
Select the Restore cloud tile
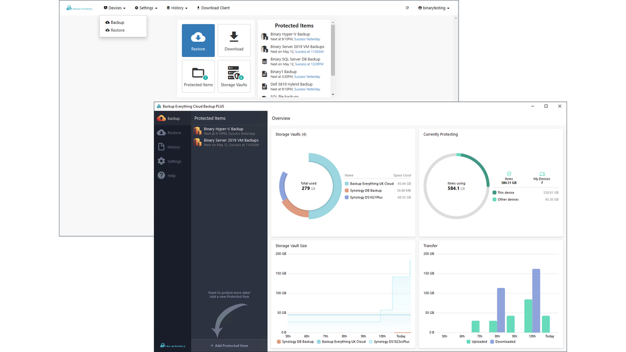pyautogui.click(x=198, y=40)
